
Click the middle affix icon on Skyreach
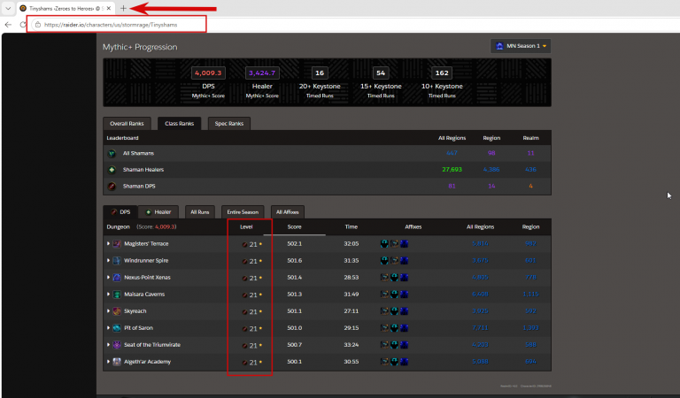pyautogui.click(x=394, y=311)
